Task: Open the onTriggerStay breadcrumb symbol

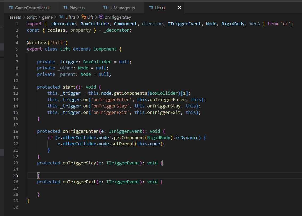Action: (118, 17)
